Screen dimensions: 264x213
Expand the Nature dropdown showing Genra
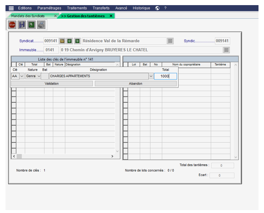[39, 76]
